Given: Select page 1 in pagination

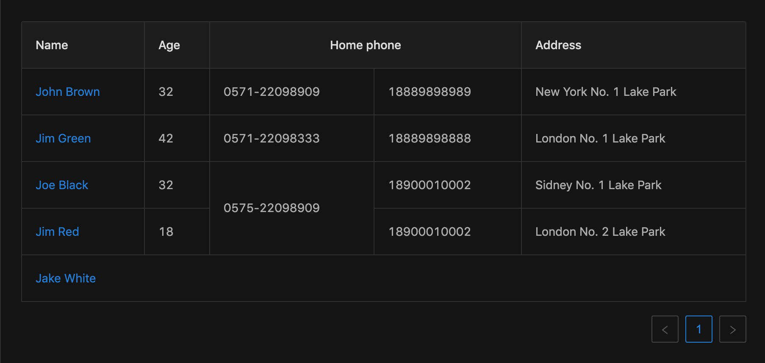Looking at the screenshot, I should [x=698, y=329].
